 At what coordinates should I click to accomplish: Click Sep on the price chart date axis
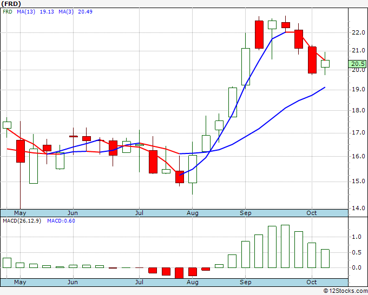246,213
